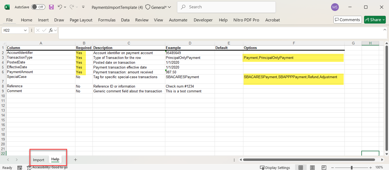389x170 pixels.
Task: Click into the Search box
Action: [x=226, y=7]
